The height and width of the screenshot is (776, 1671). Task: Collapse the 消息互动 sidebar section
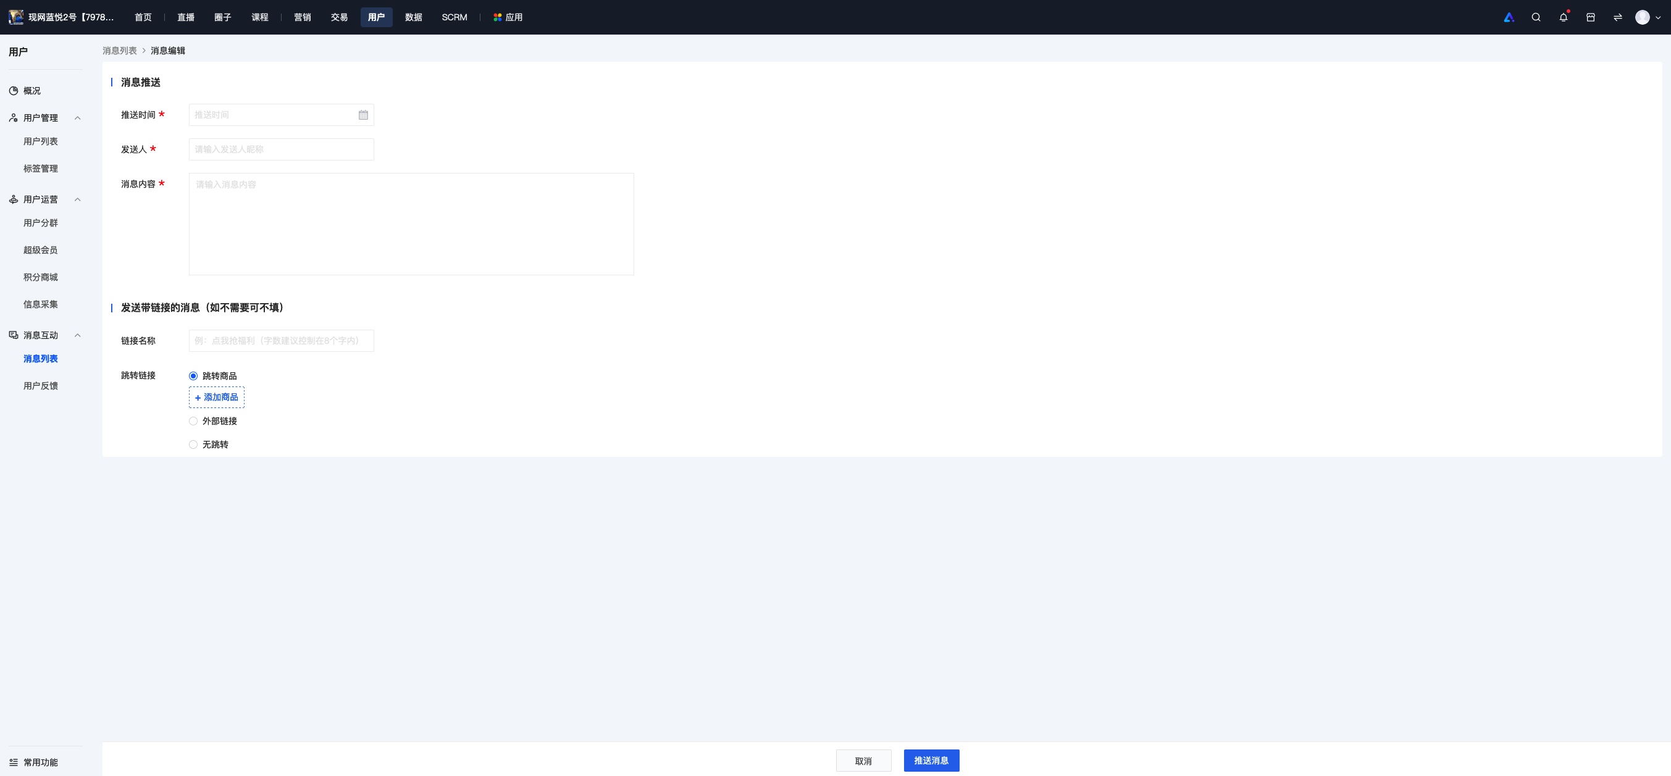coord(78,335)
